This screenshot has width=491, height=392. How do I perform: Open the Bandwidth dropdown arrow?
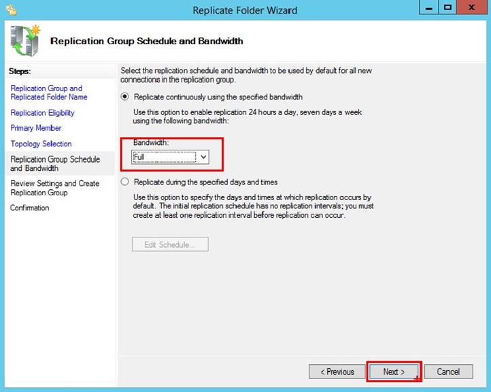[203, 157]
